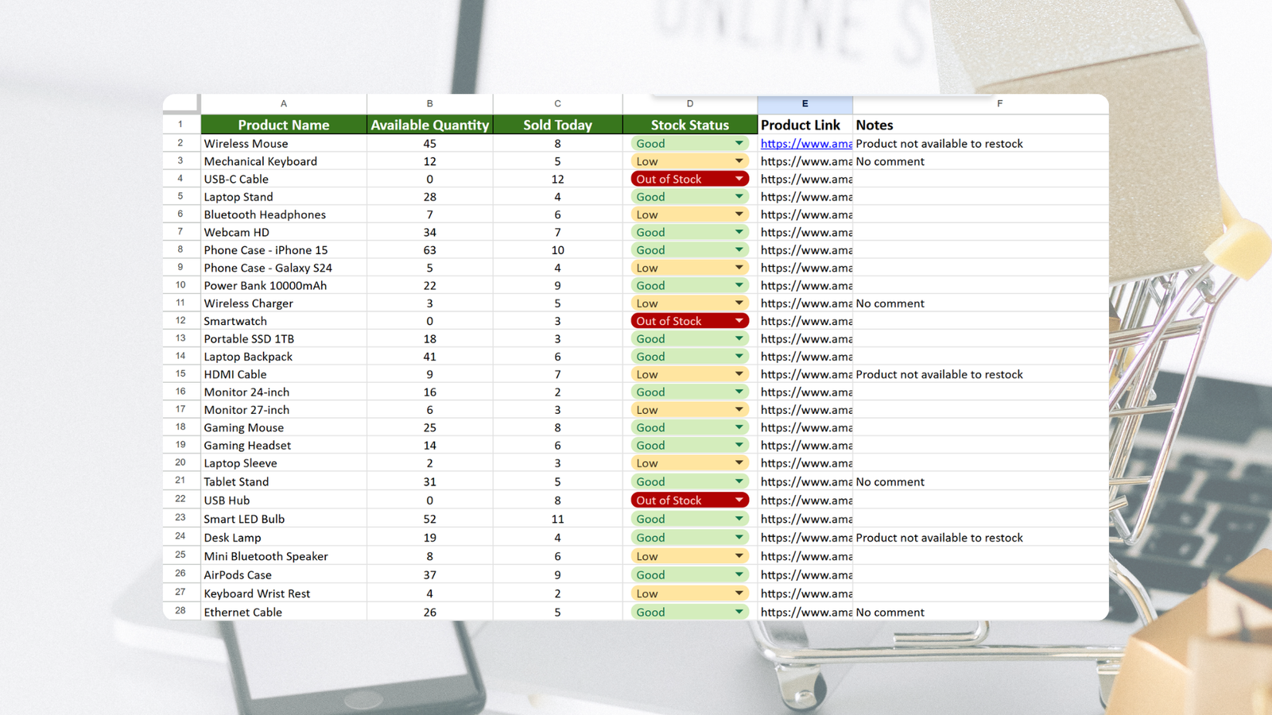Select the Bluetooth Headphones cell
1272x715 pixels.
click(284, 214)
